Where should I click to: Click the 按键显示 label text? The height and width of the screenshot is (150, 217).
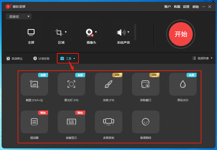(x=71, y=138)
